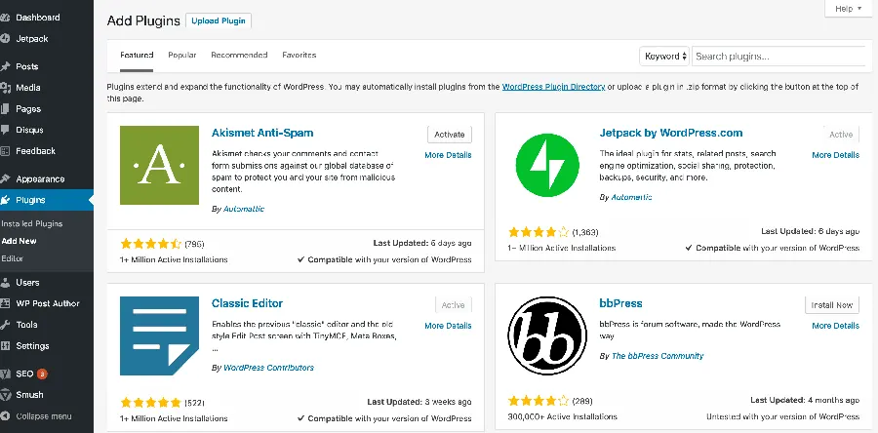Click the Tools wrench icon
This screenshot has width=878, height=433.
(5, 325)
